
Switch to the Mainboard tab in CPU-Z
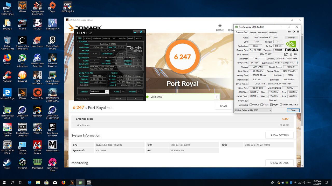(97, 38)
